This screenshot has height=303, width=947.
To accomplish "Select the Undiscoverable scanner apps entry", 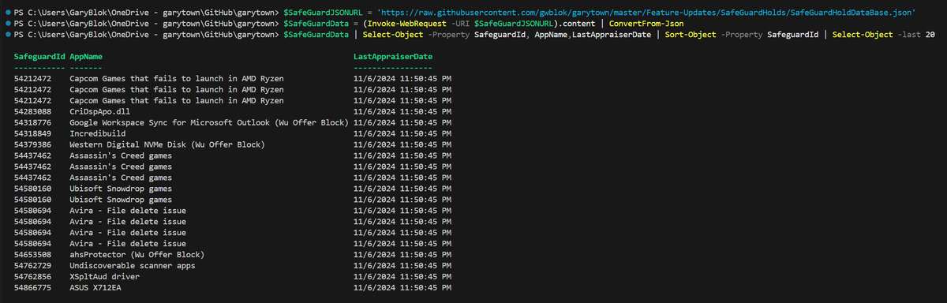I will (x=132, y=266).
